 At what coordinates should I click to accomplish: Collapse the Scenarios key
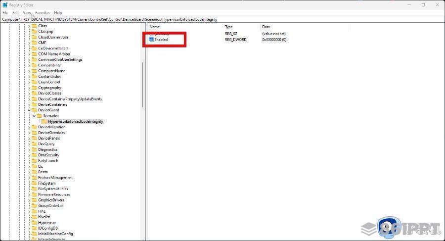point(34,116)
